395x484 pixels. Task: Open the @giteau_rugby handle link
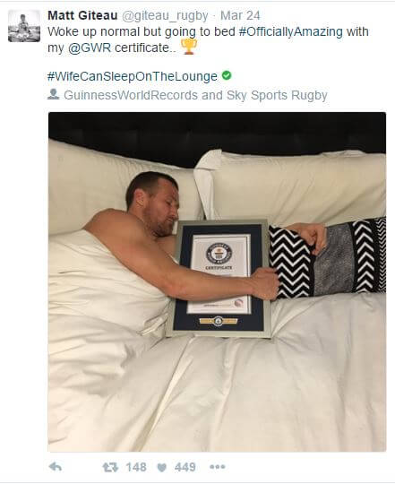coord(165,16)
